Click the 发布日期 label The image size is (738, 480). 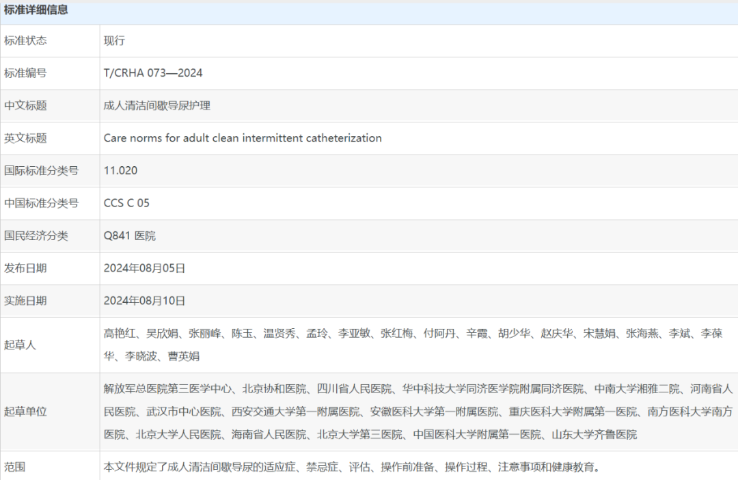coord(25,268)
